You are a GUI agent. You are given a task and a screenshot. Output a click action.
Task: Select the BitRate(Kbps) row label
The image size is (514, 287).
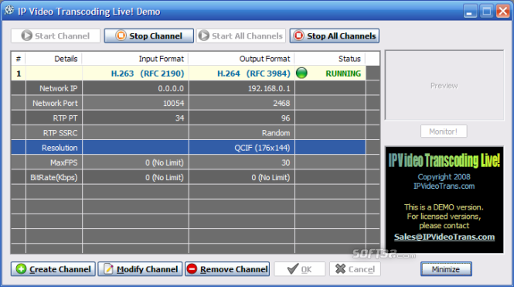click(x=54, y=177)
